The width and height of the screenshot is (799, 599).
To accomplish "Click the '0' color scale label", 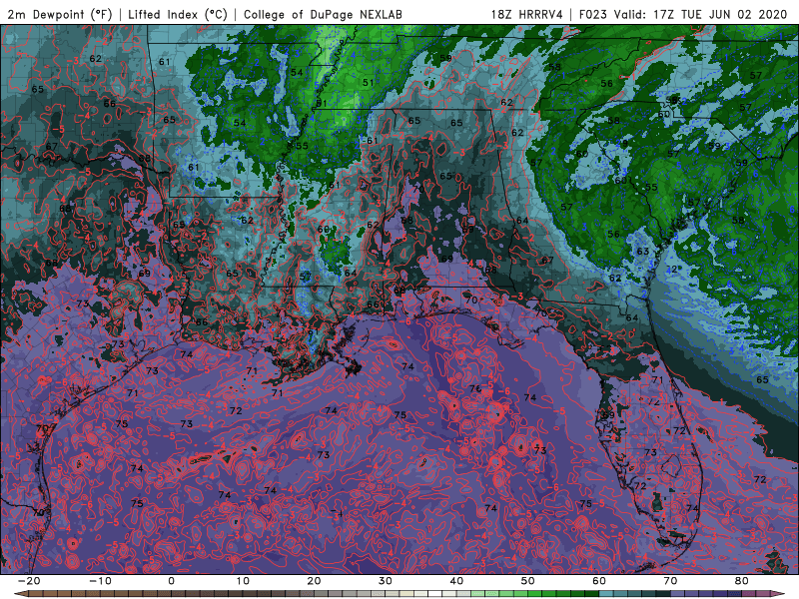I will point(171,581).
